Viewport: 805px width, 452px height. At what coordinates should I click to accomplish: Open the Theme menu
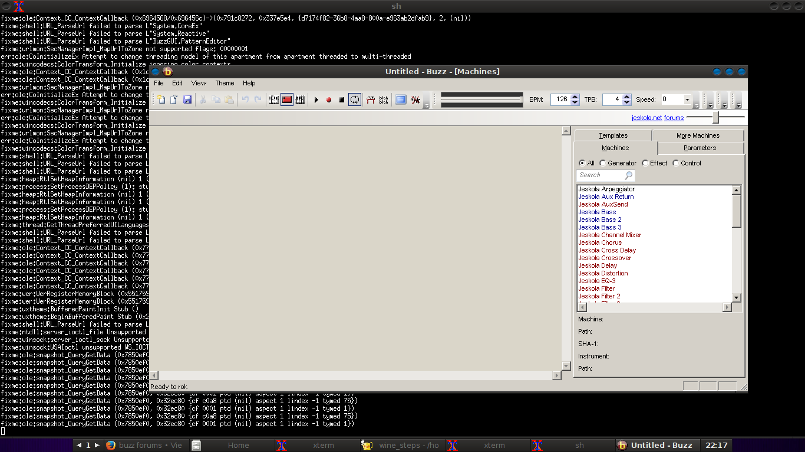click(225, 83)
